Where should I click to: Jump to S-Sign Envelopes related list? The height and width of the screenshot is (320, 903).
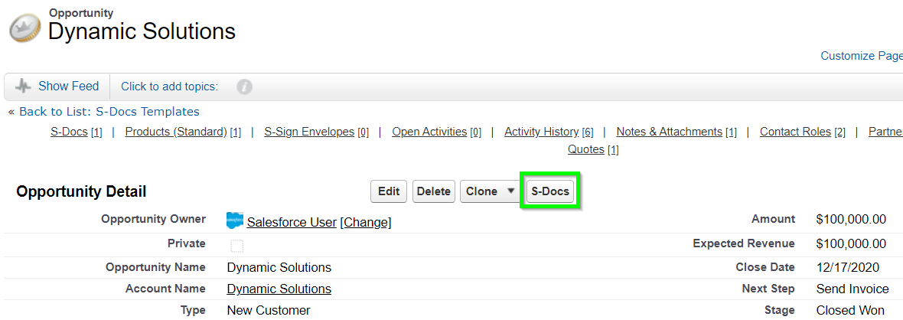pyautogui.click(x=309, y=132)
